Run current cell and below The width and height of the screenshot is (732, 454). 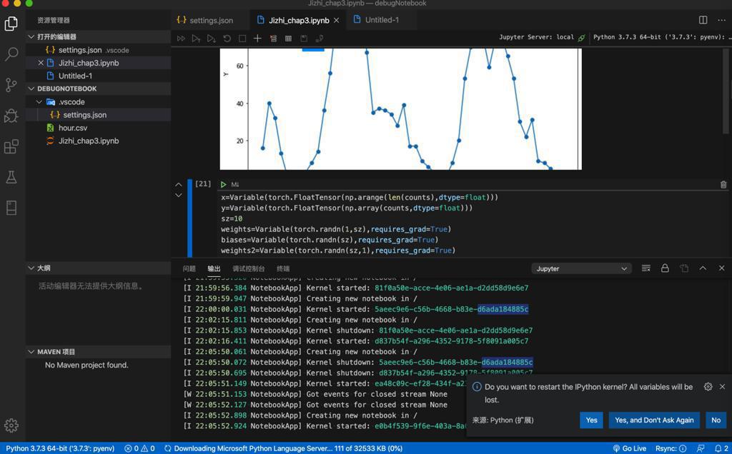click(212, 39)
